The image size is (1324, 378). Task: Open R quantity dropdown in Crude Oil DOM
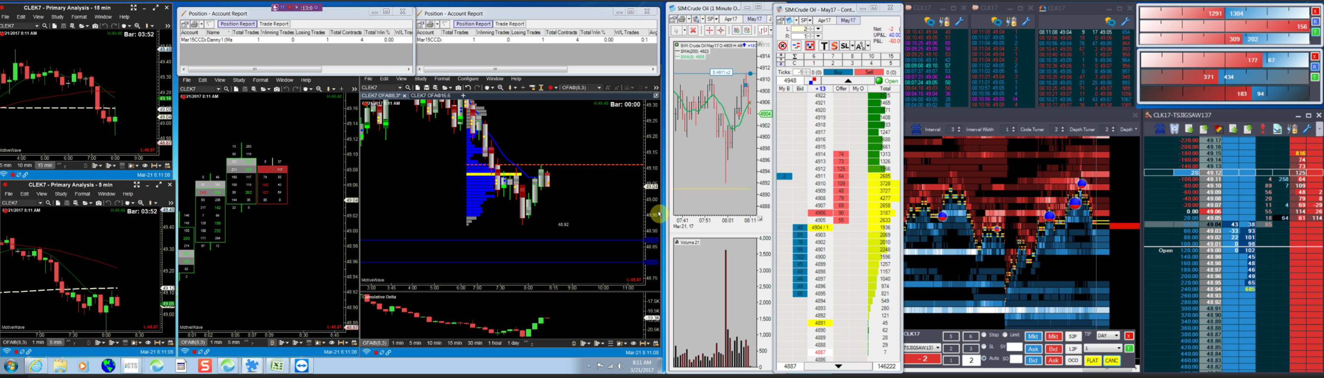point(818,36)
